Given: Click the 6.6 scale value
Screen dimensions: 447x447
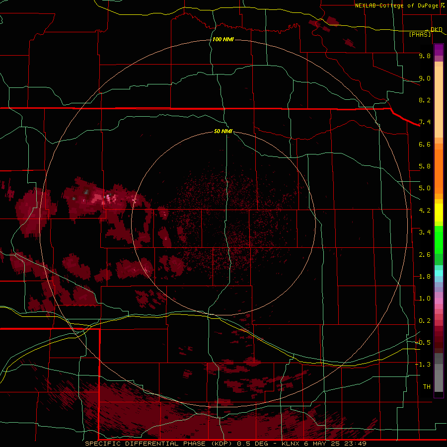Looking at the screenshot, I should (x=425, y=144).
